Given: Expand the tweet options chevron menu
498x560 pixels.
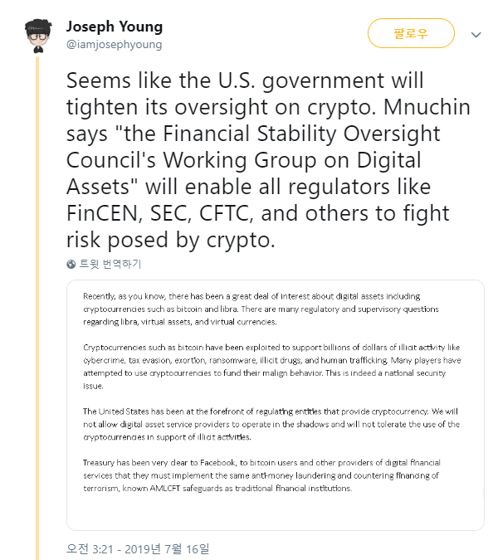Looking at the screenshot, I should 476,35.
